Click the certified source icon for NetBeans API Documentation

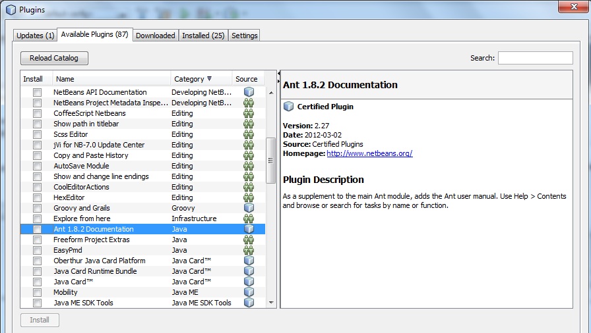pos(249,92)
